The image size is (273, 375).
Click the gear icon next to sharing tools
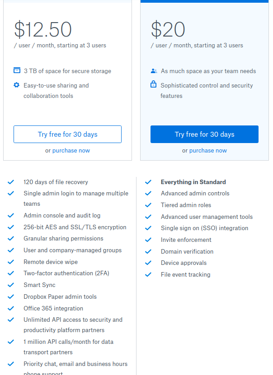[17, 85]
